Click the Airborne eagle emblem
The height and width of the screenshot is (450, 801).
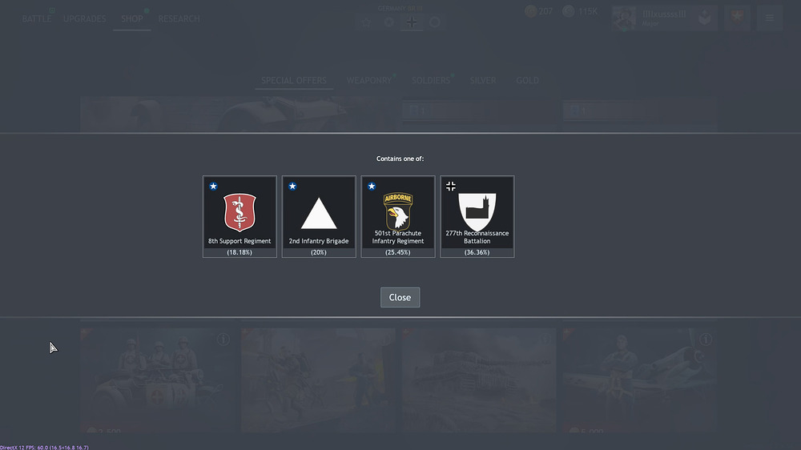pyautogui.click(x=398, y=211)
